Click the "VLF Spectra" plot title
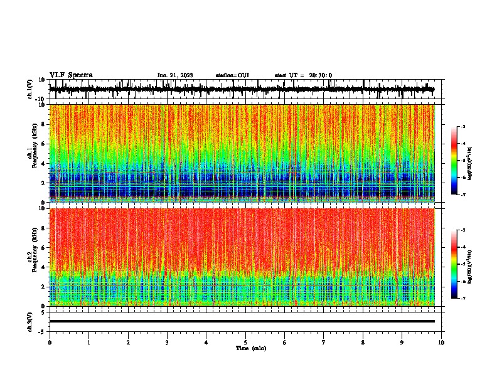 [71, 75]
